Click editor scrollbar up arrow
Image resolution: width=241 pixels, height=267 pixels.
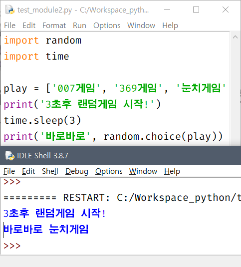tap(235, 37)
